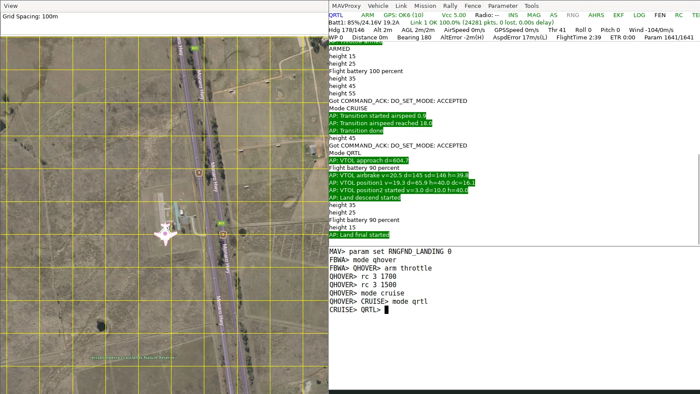
Task: Click the 'AP: VTOL approach d=604.7' message
Action: coord(369,161)
